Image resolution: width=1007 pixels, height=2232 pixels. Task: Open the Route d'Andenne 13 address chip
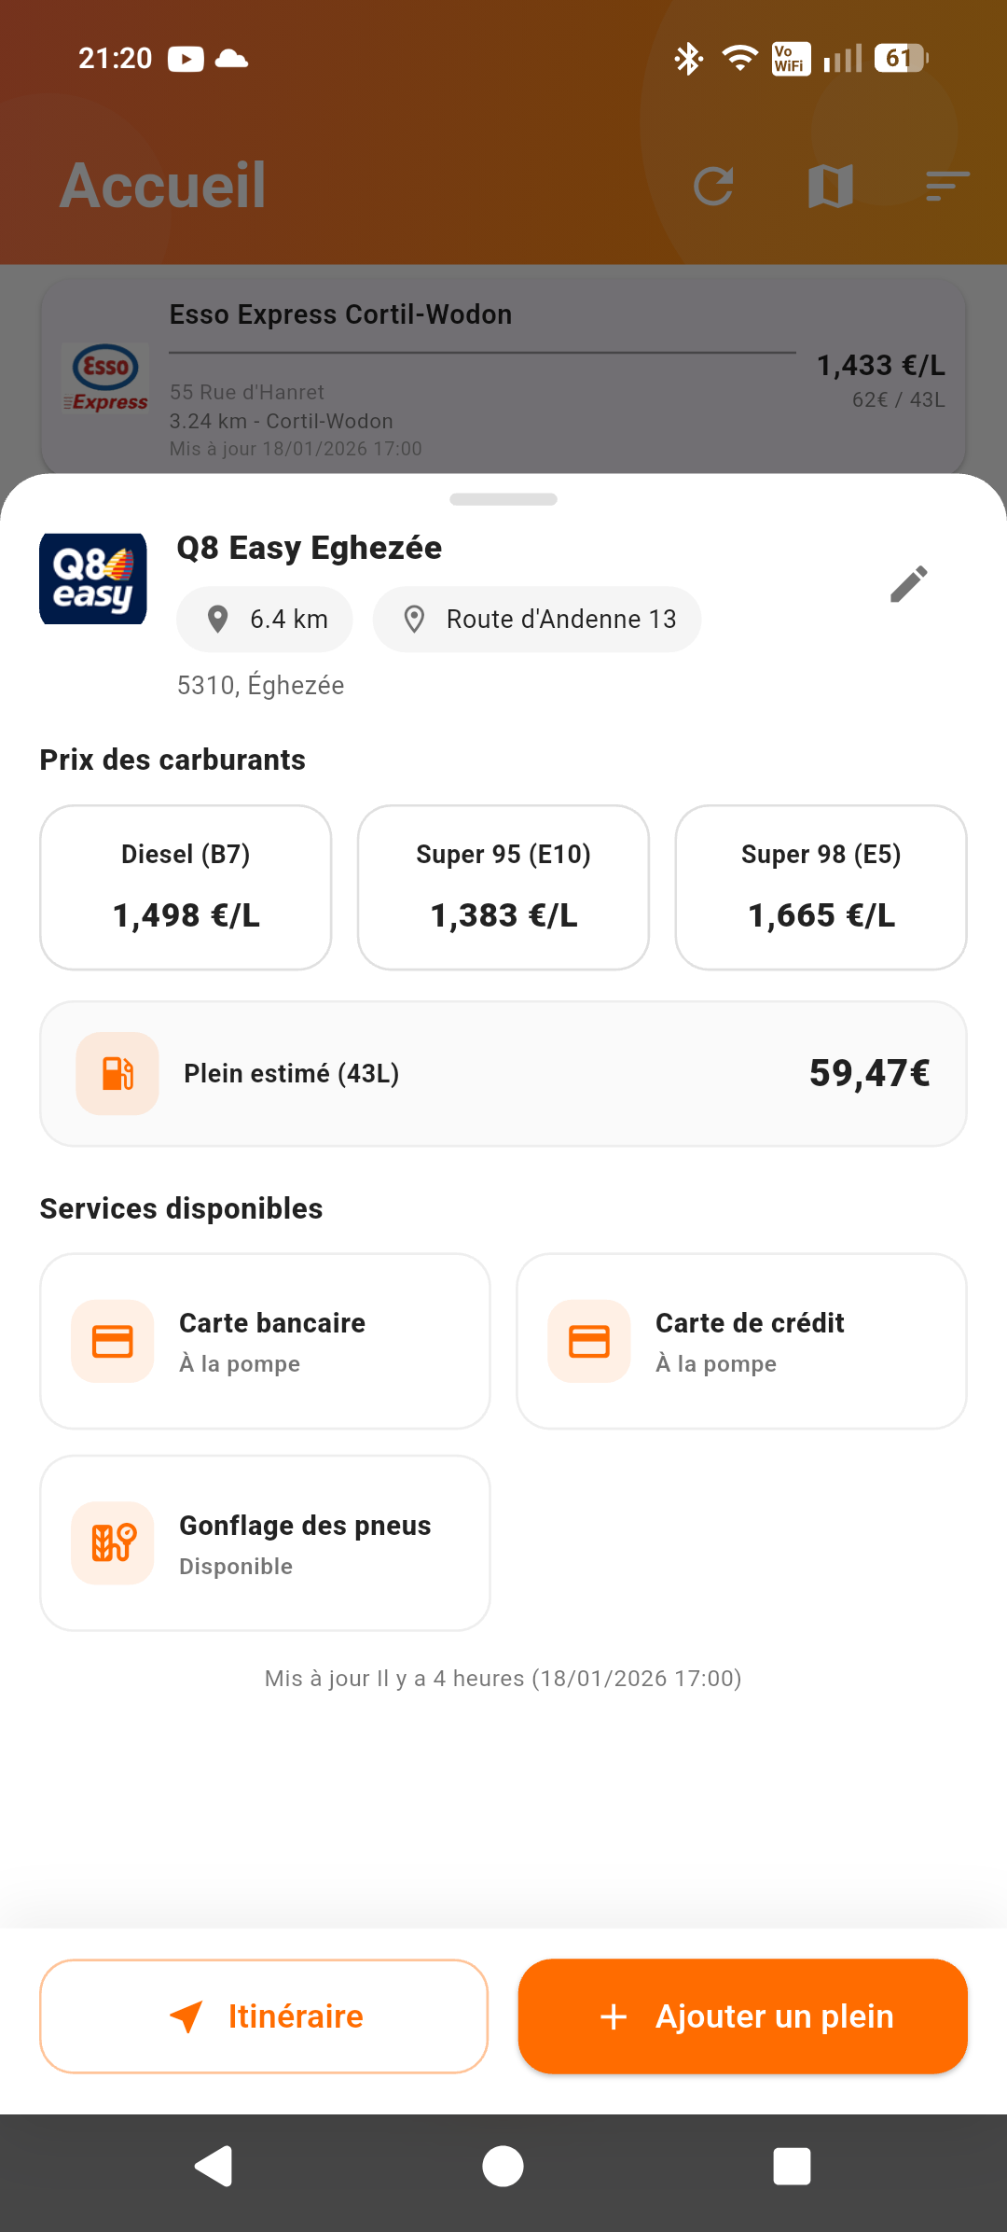click(x=537, y=619)
